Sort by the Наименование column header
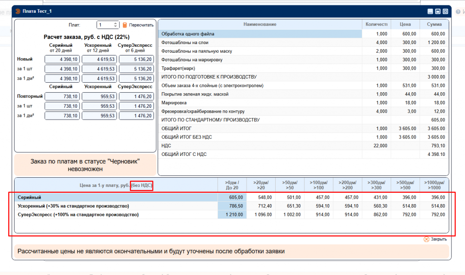This screenshot has height=275, width=465. coord(260,24)
